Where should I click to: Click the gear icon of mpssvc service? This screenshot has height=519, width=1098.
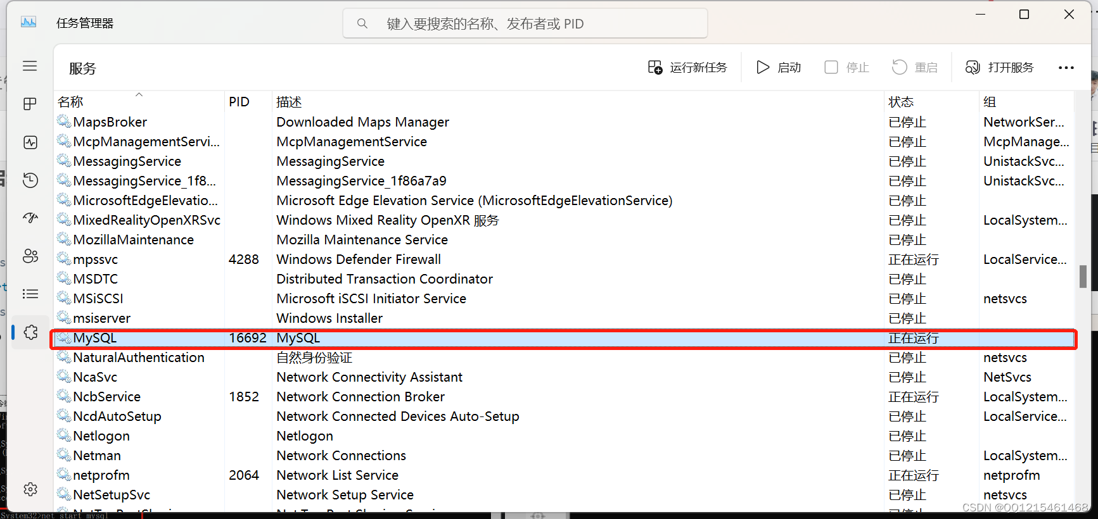(63, 258)
